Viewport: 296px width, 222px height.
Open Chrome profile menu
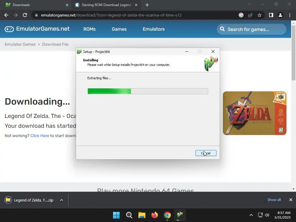click(280, 15)
